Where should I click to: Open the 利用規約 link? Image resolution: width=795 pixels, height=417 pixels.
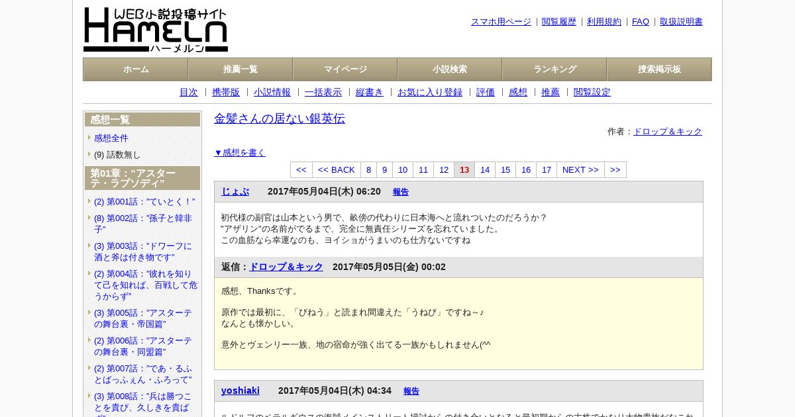coord(604,22)
